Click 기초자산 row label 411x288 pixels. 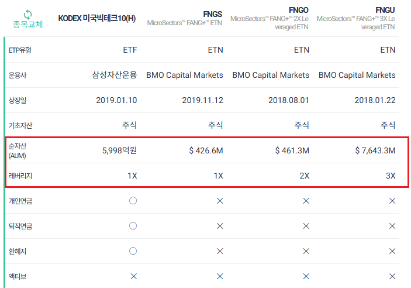[x=20, y=125]
